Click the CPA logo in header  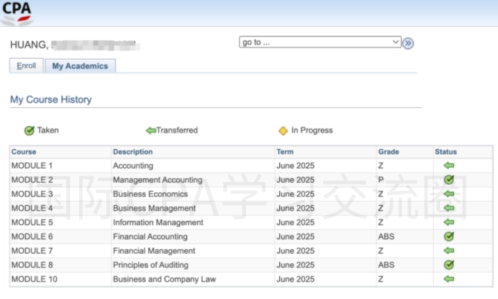[17, 13]
